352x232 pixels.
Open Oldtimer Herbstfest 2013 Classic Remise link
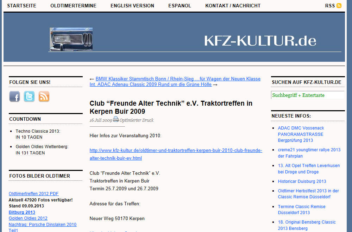pos(308,194)
